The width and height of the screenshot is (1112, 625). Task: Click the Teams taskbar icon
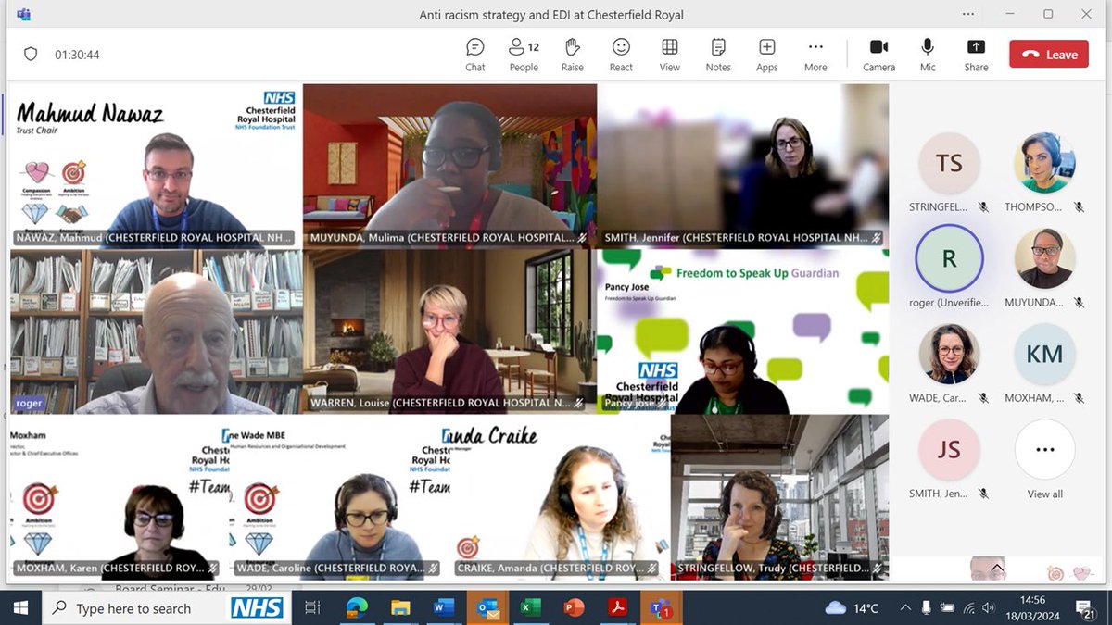click(661, 608)
